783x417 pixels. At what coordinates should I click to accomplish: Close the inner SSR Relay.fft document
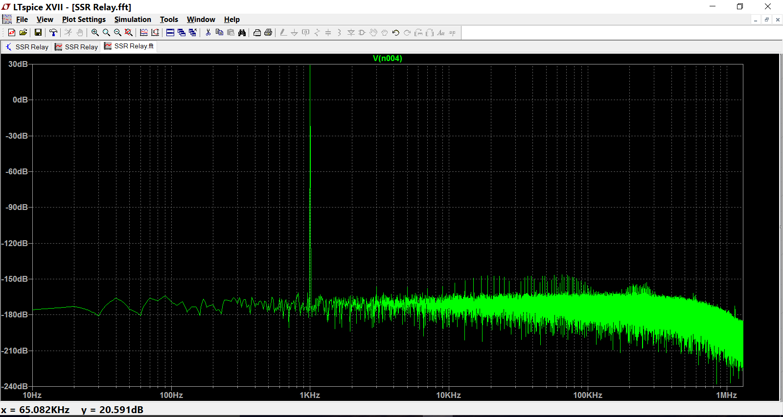pyautogui.click(x=778, y=20)
